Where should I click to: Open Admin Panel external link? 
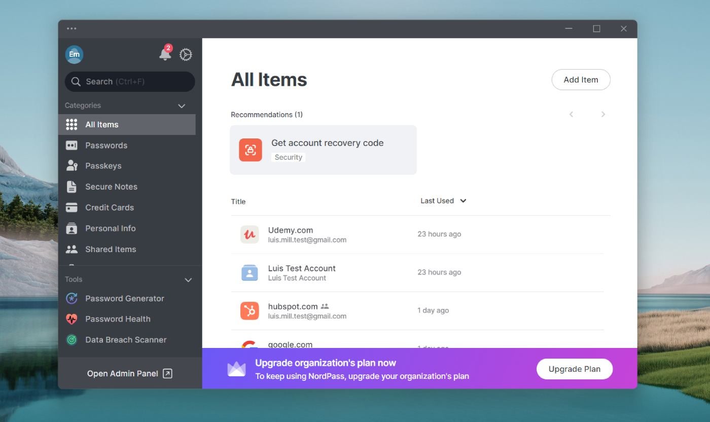point(130,373)
